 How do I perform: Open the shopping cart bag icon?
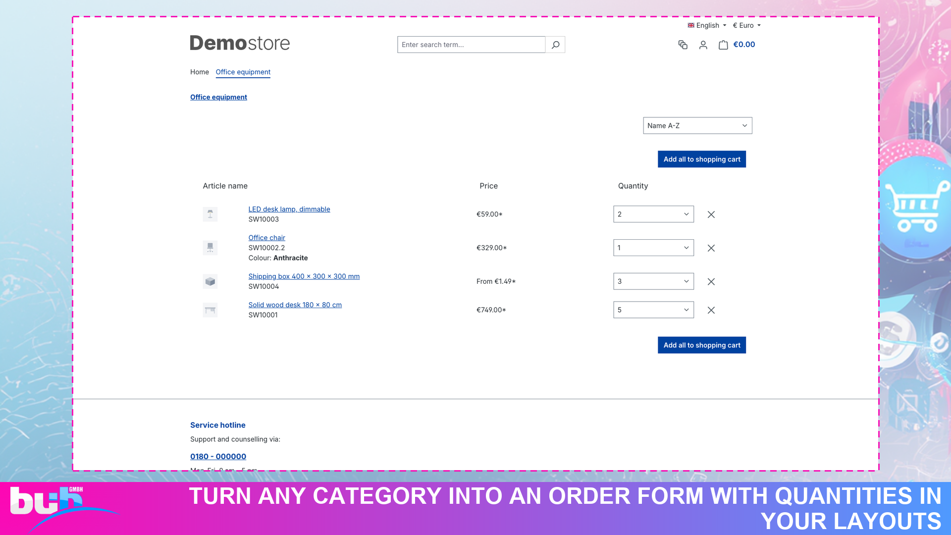pyautogui.click(x=723, y=45)
